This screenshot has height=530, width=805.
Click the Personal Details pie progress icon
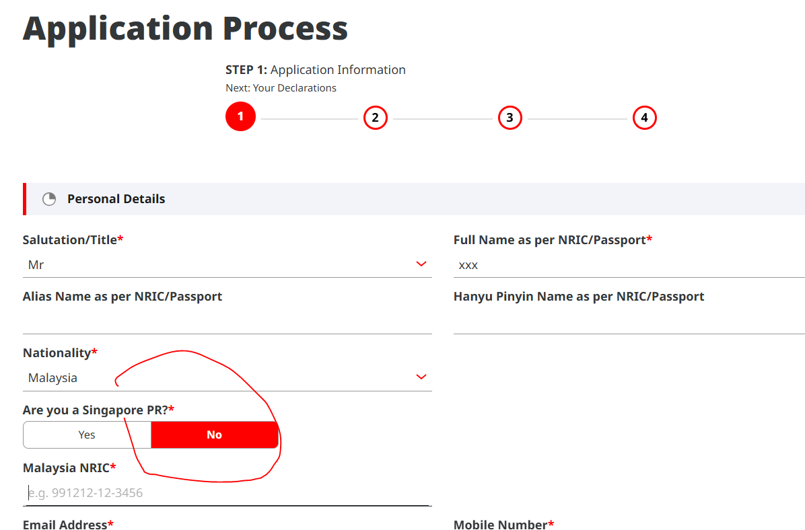[49, 199]
